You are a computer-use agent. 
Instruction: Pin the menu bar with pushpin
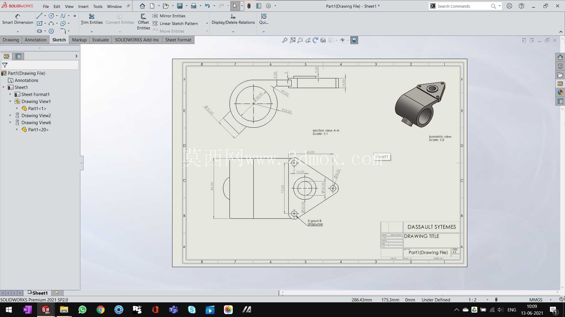tap(128, 6)
